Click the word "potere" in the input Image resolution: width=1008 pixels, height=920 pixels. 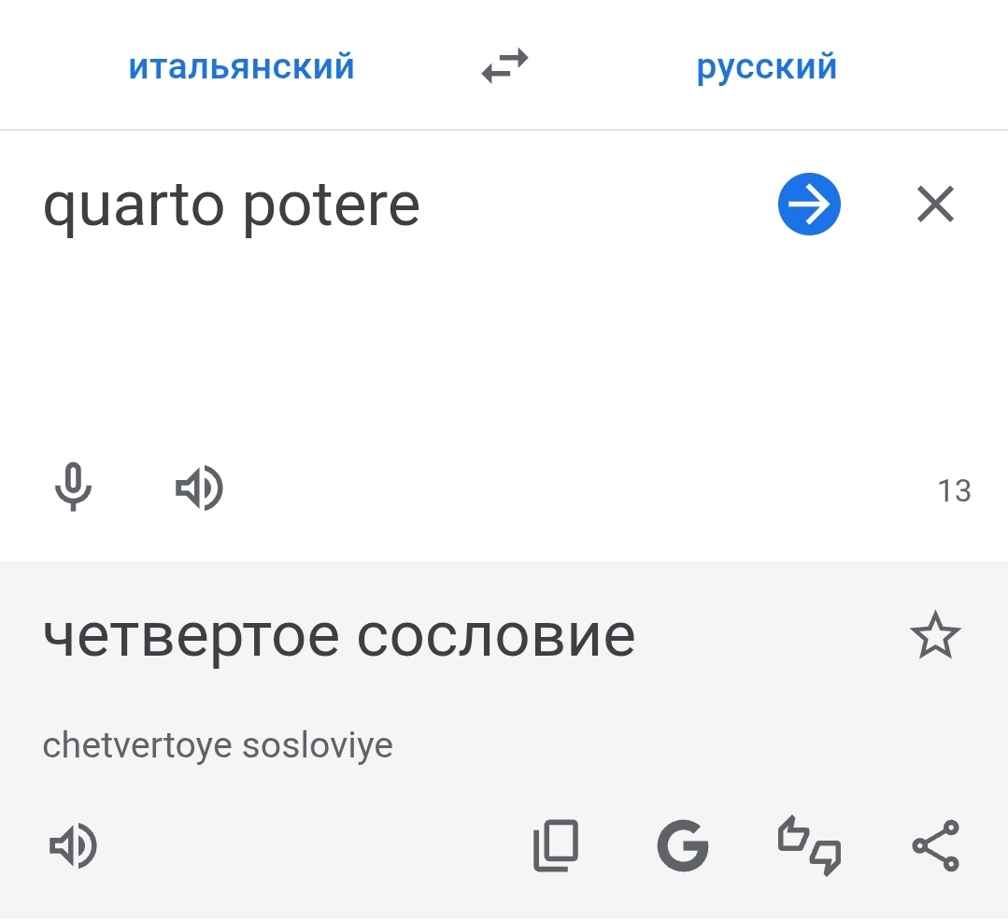coord(331,206)
